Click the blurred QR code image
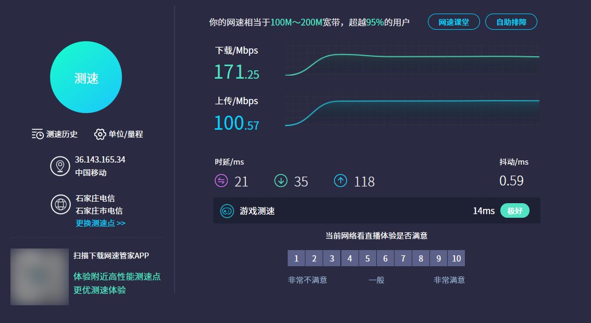 click(x=40, y=277)
